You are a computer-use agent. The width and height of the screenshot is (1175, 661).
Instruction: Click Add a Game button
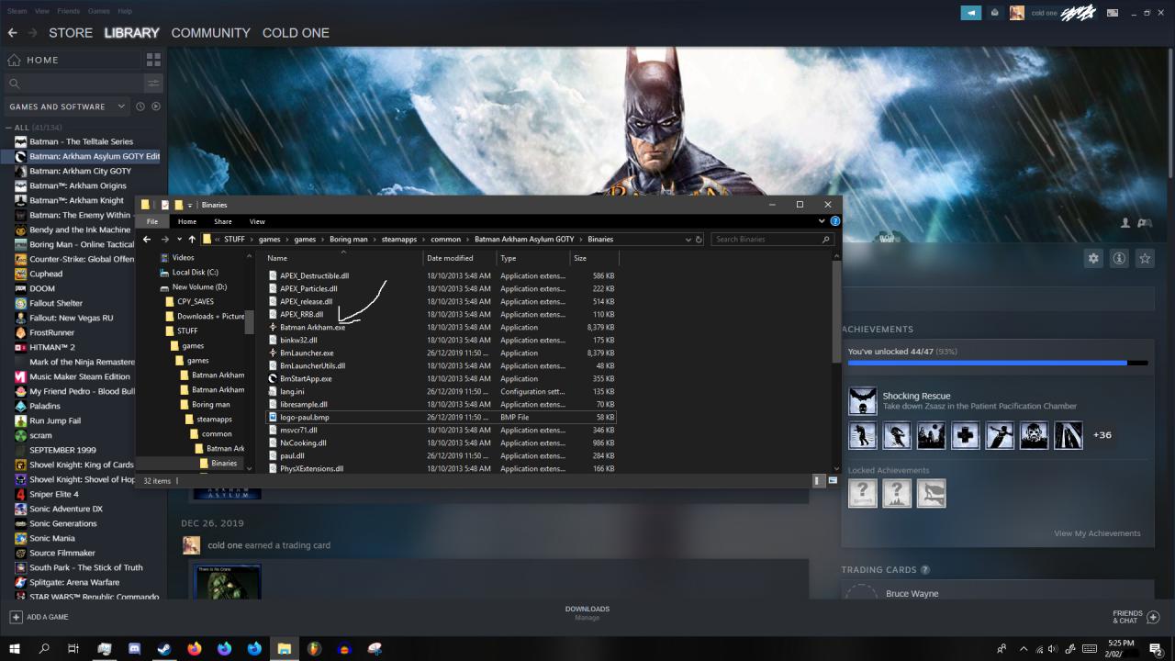click(39, 617)
